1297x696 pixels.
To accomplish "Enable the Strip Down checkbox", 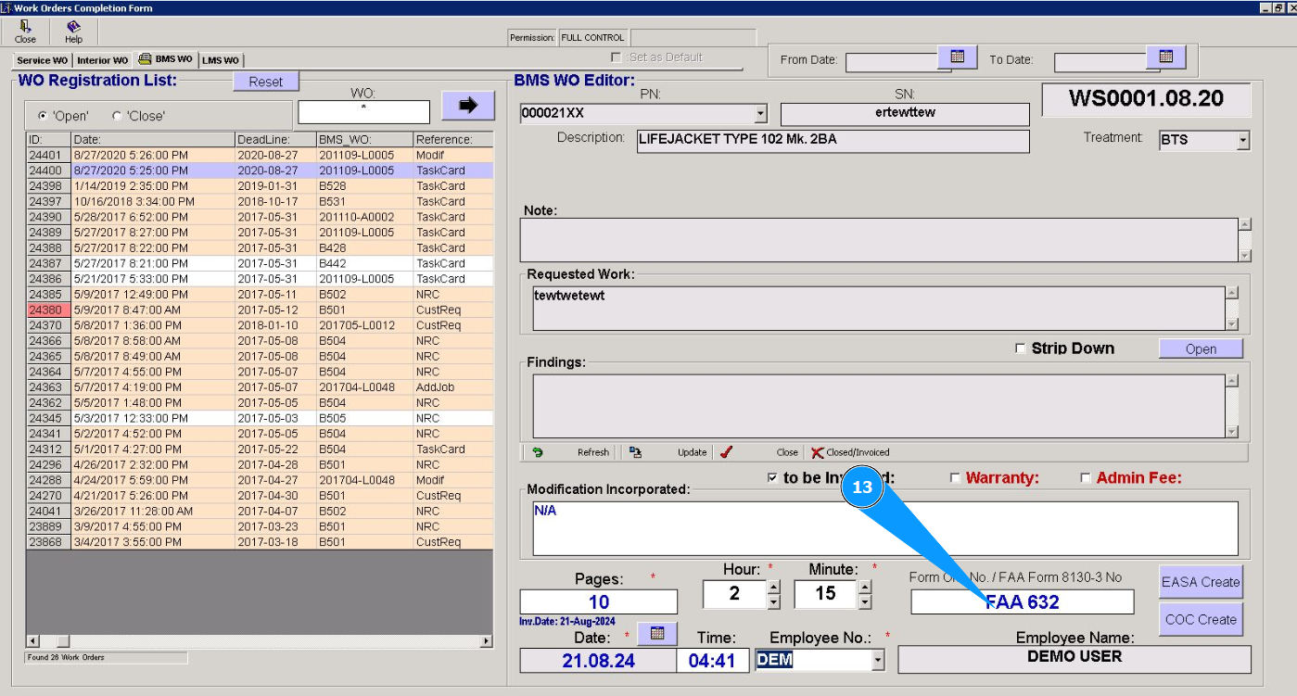I will coord(1021,348).
